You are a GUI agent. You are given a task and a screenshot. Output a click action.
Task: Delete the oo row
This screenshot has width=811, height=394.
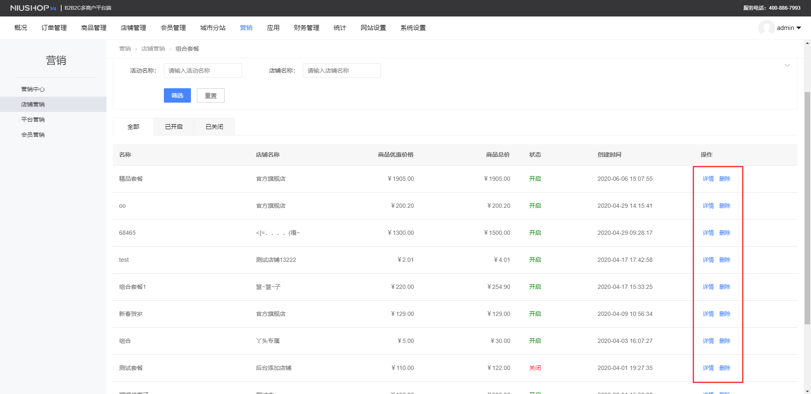(x=725, y=206)
